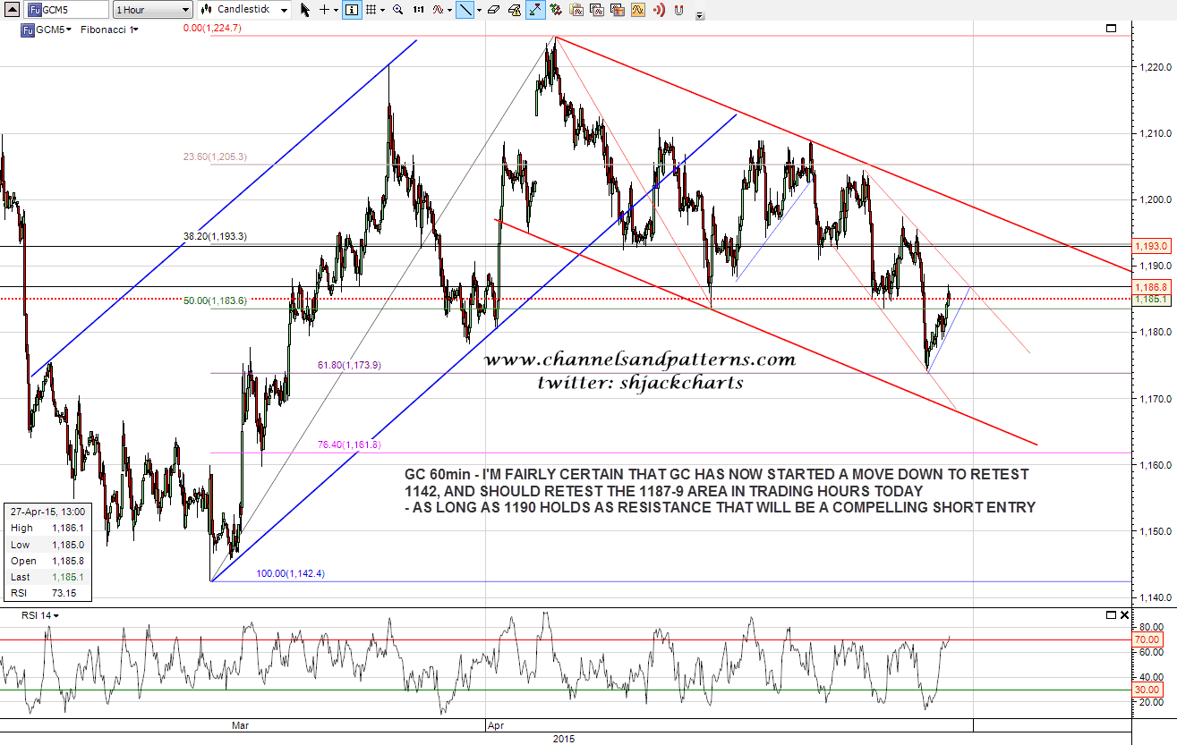
Task: Open the indicator wave icon with orange background
Action: click(x=637, y=10)
